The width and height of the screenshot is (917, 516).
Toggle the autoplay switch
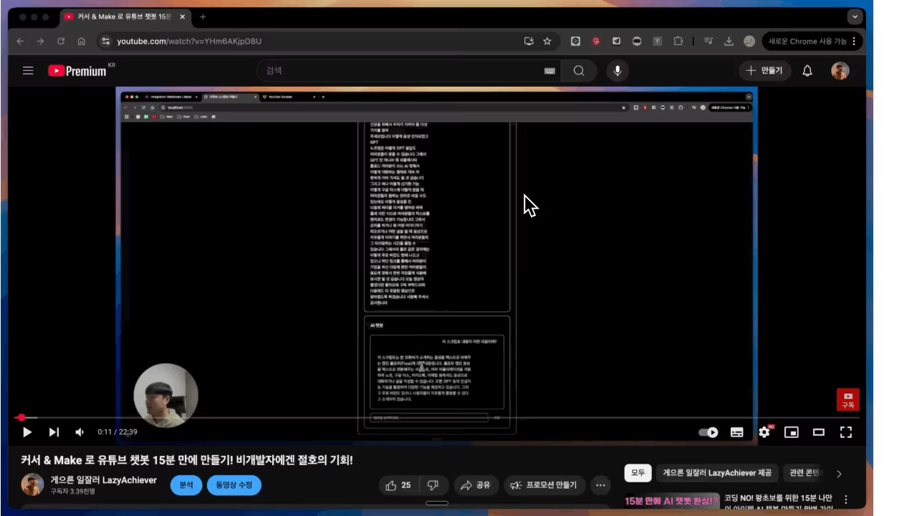(x=709, y=432)
